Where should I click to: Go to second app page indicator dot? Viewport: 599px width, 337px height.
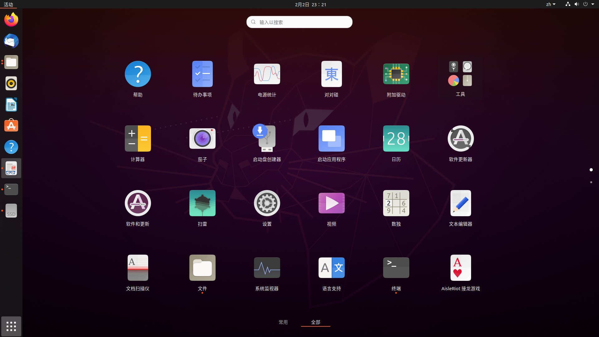pos(591,182)
